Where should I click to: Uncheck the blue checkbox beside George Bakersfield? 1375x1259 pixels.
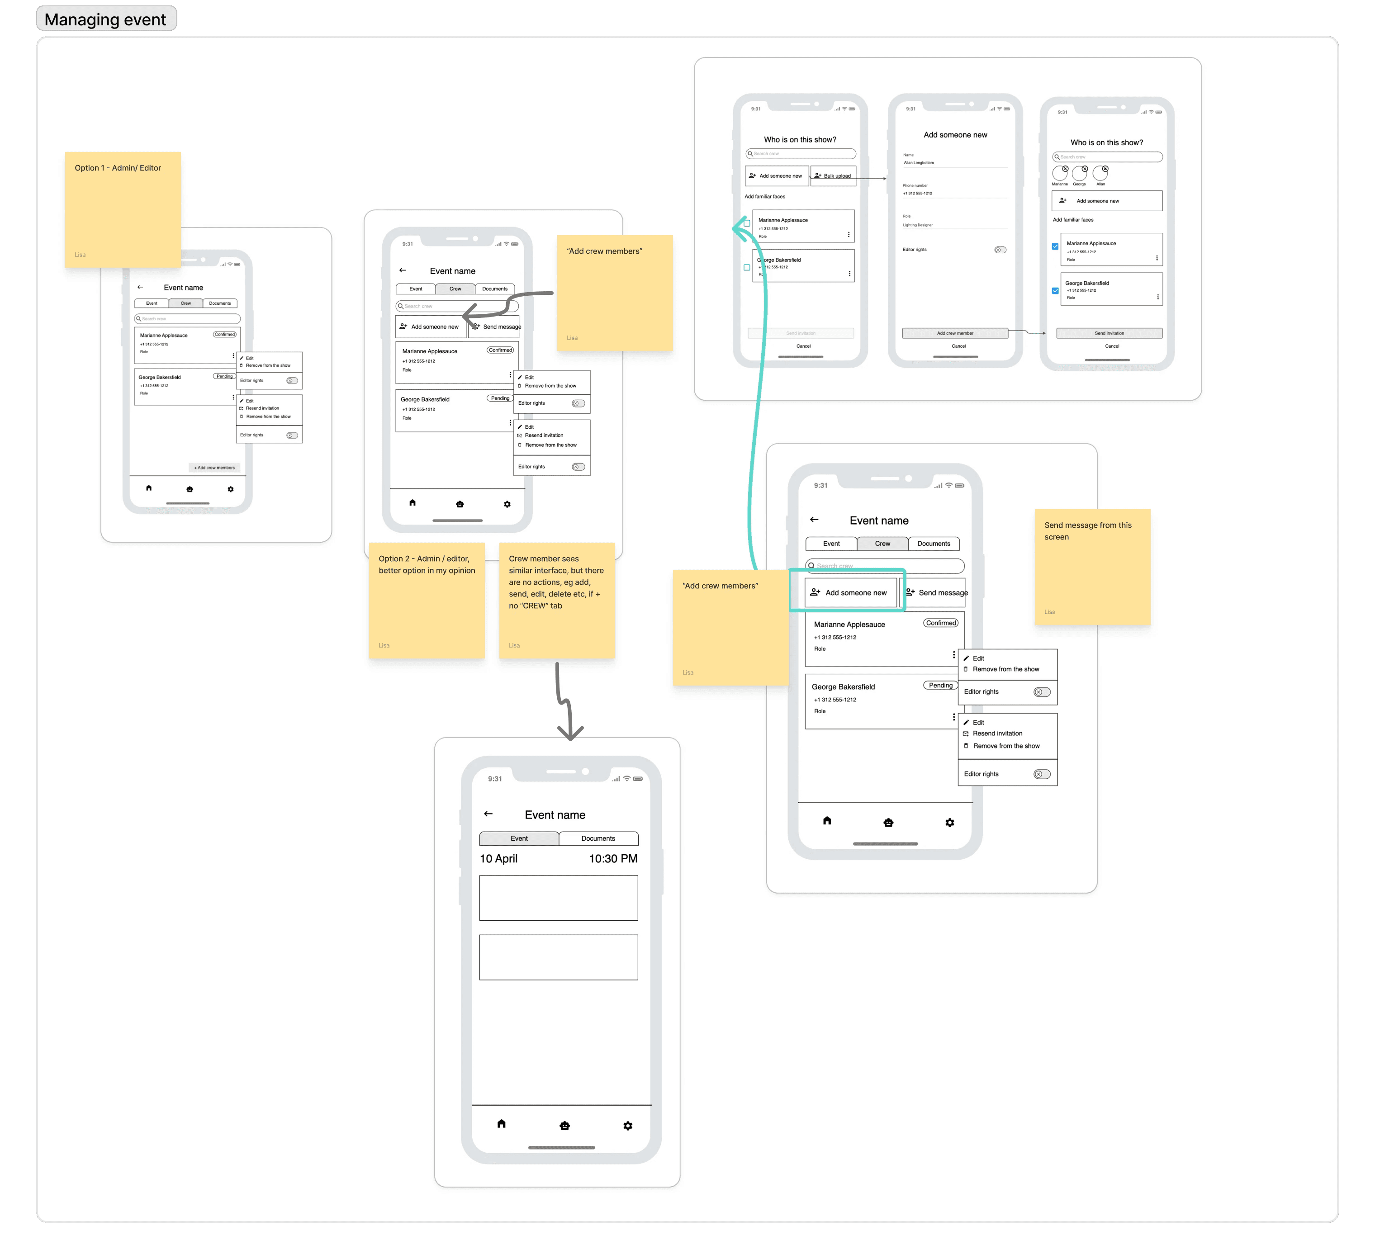1055,290
